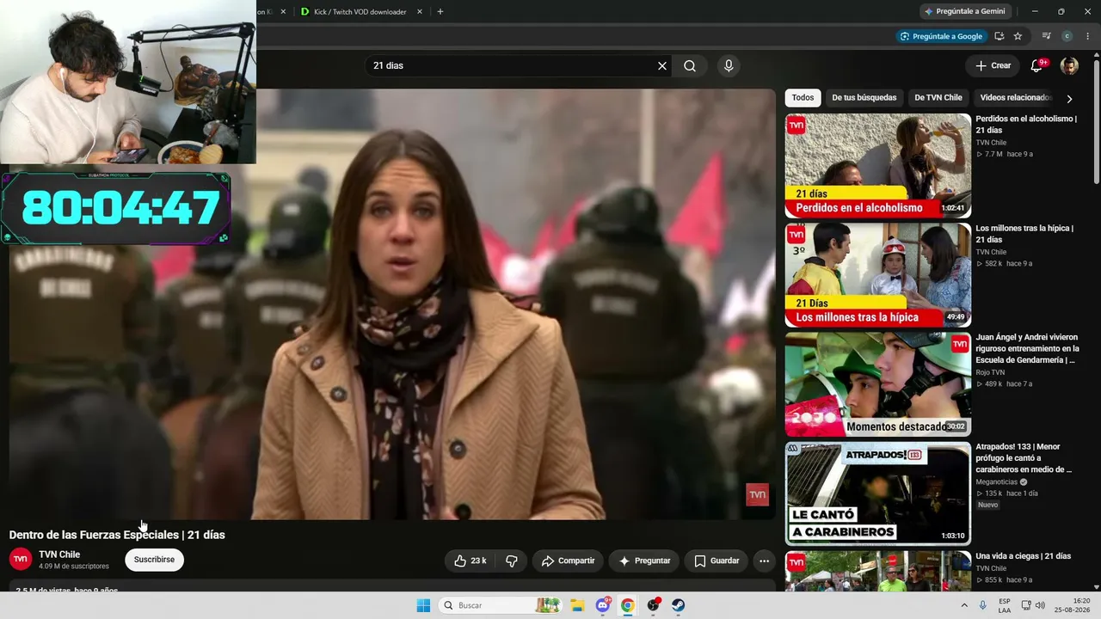
Task: Show more filter chips with right arrow
Action: pos(1069,98)
